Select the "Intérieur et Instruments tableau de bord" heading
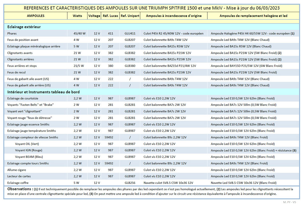The image size is (303, 205). click(x=43, y=92)
